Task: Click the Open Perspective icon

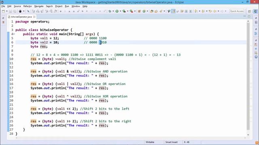Action: pos(249,11)
